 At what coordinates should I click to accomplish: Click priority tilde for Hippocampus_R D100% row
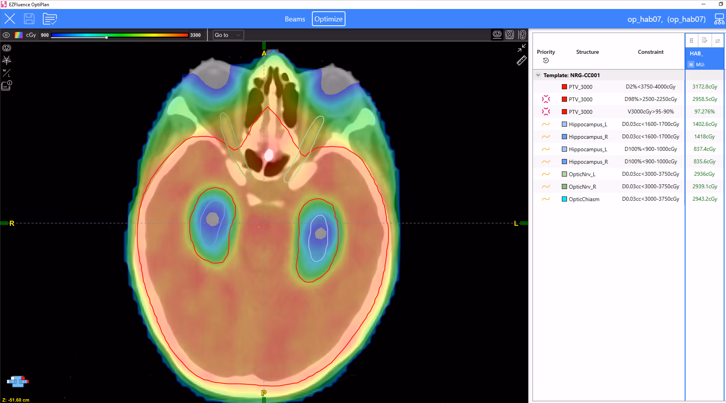point(546,161)
